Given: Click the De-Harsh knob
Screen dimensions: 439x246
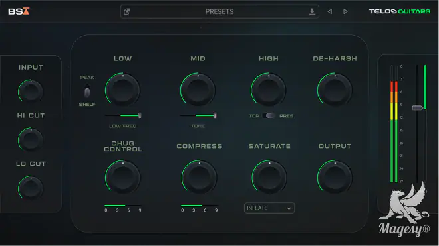Looking at the screenshot, I should [x=335, y=90].
